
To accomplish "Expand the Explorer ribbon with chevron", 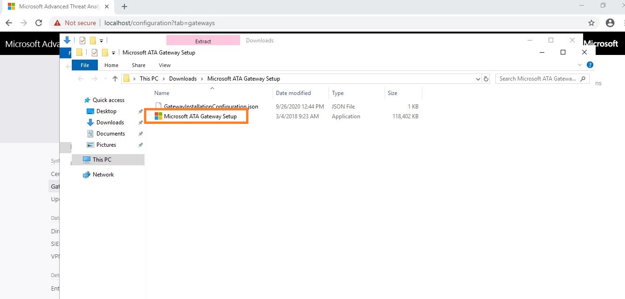I will tap(580, 65).
